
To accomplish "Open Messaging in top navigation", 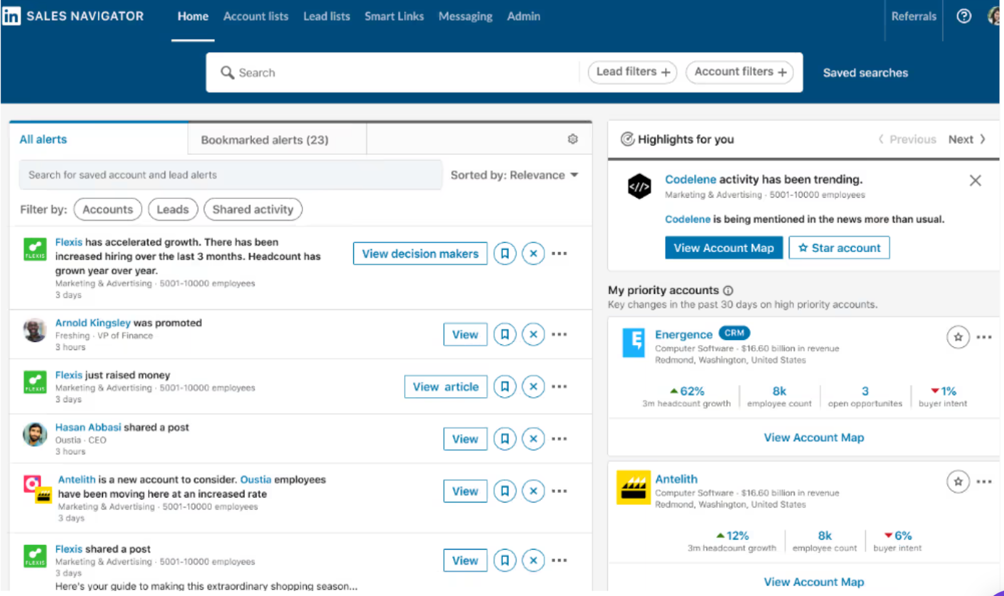I will 465,16.
